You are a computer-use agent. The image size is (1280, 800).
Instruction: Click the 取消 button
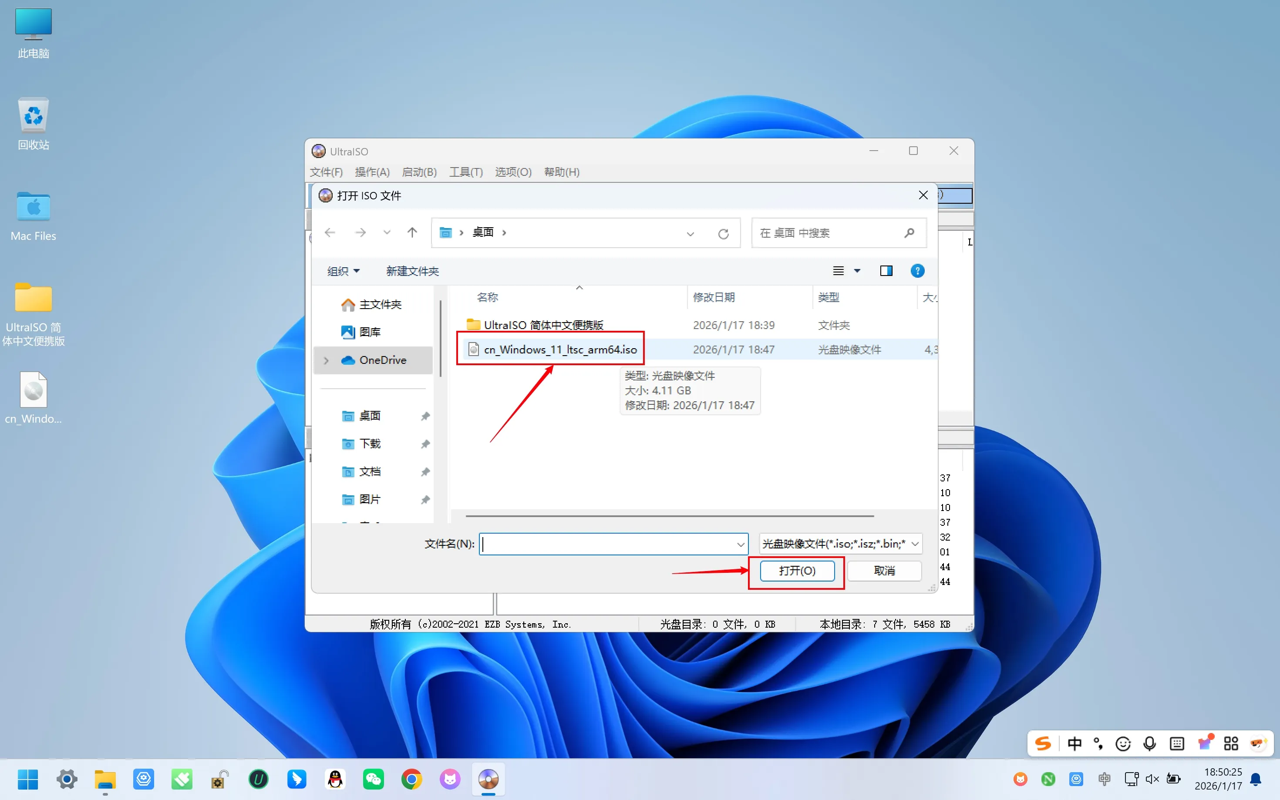point(884,570)
